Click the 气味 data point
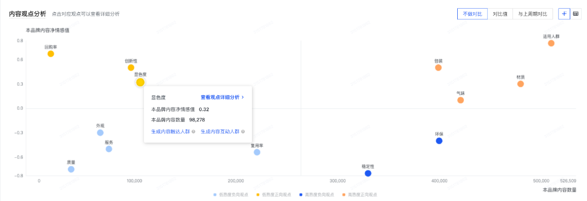The height and width of the screenshot is (201, 587). click(x=460, y=100)
